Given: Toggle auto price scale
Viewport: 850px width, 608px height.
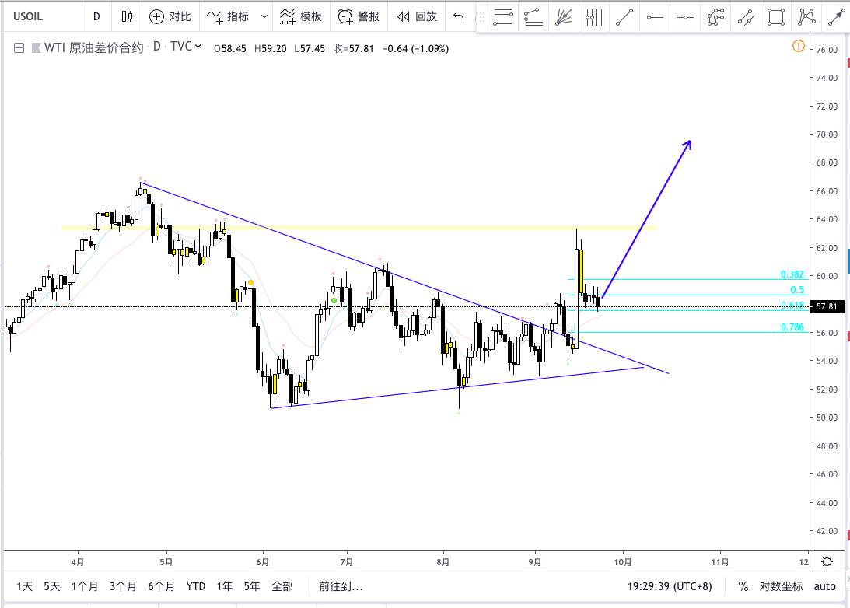Looking at the screenshot, I should (x=824, y=586).
